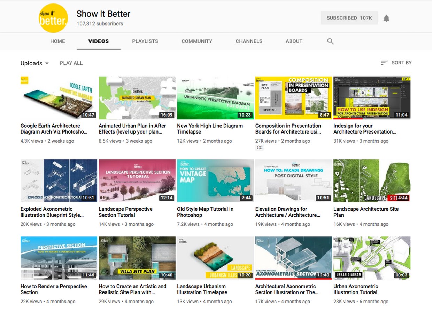Click 23K views • 6 months ago text
Image resolution: width=432 pixels, height=313 pixels.
361,302
